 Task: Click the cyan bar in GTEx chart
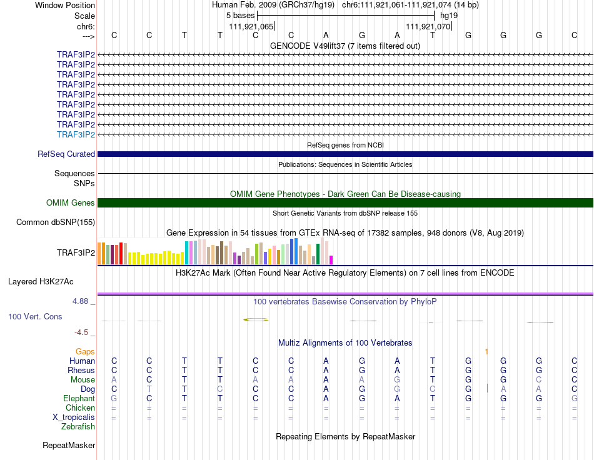point(187,252)
